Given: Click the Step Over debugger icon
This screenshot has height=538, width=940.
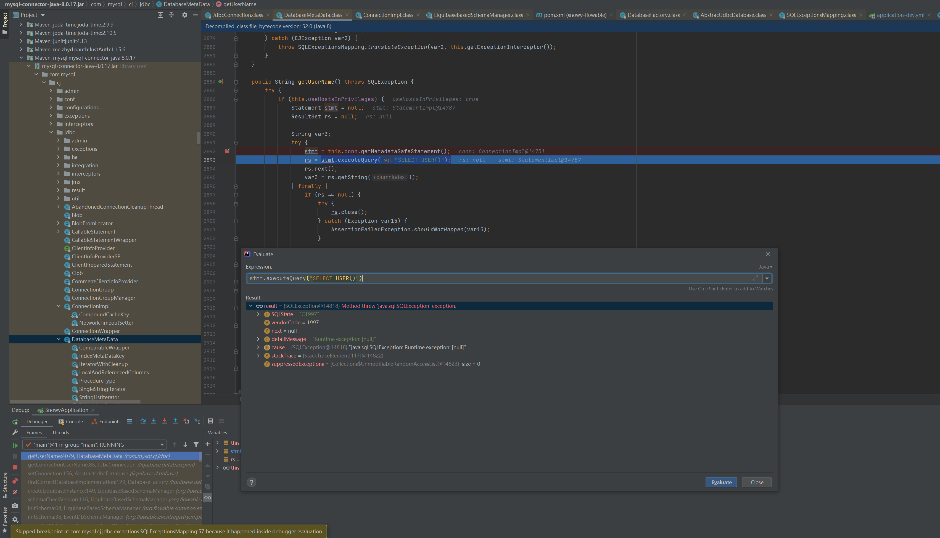Looking at the screenshot, I should (x=143, y=421).
